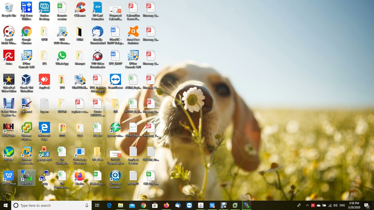This screenshot has height=210, width=374.
Task: Select the Firefox desktop shortcut
Action: click(80, 178)
